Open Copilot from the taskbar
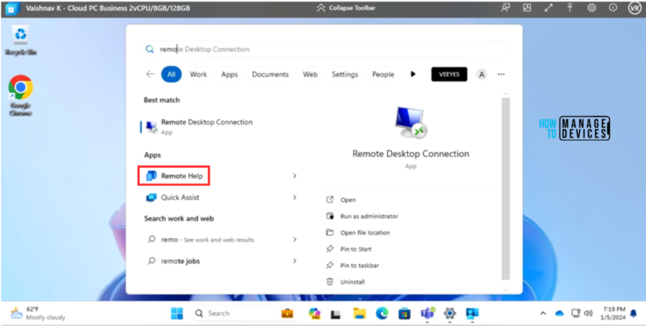 point(314,313)
